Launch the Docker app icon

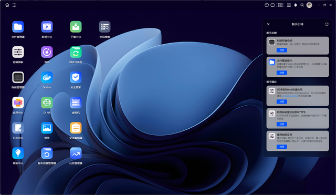(47, 77)
